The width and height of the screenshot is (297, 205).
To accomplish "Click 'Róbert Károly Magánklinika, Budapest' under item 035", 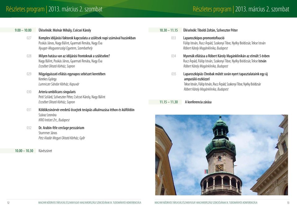I will (206, 89).
